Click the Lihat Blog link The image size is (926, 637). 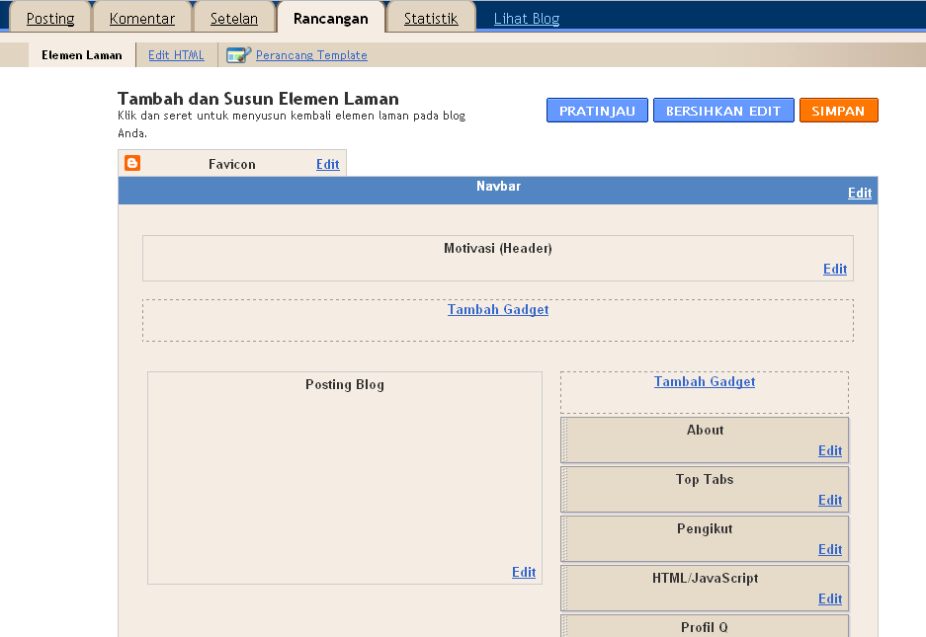coord(526,19)
